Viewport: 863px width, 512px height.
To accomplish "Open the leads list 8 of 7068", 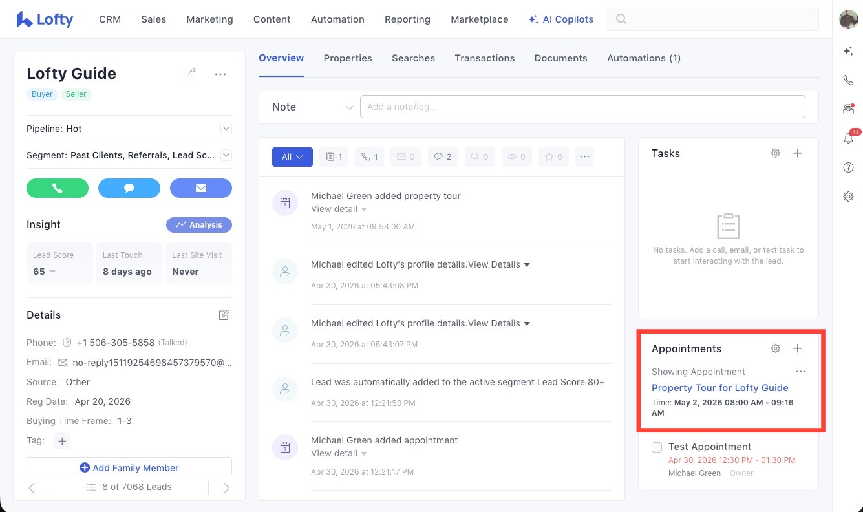I will coord(129,487).
